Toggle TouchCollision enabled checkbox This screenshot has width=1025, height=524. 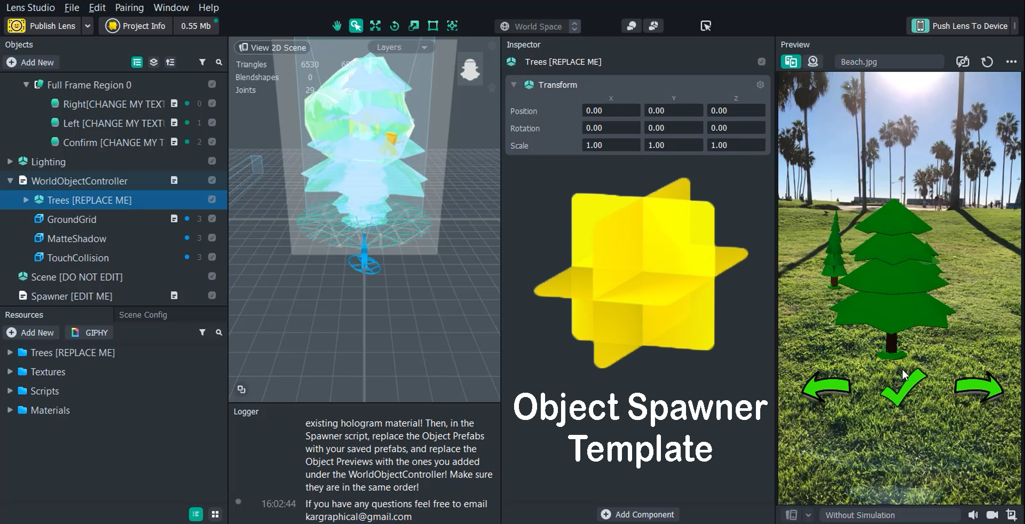212,257
